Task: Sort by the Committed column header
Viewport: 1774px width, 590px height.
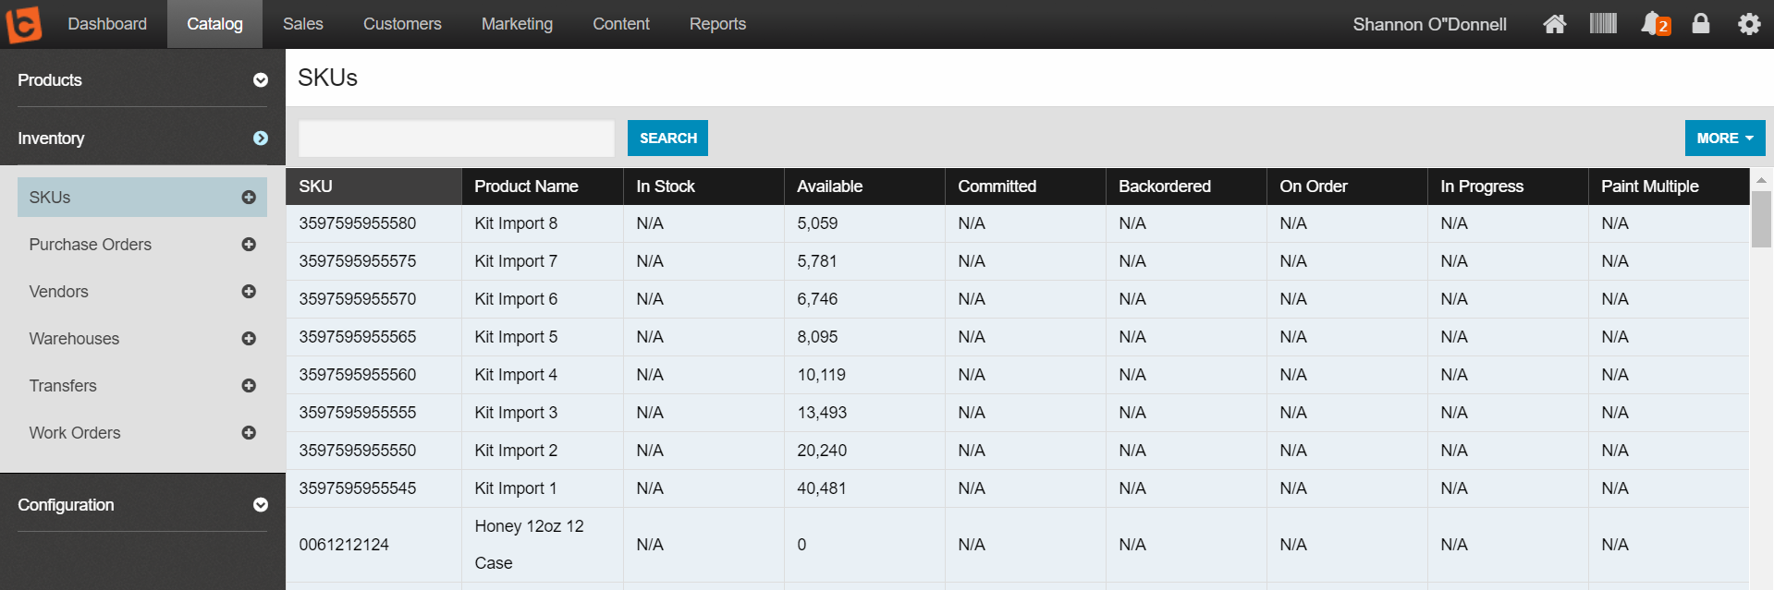Action: coord(1025,187)
